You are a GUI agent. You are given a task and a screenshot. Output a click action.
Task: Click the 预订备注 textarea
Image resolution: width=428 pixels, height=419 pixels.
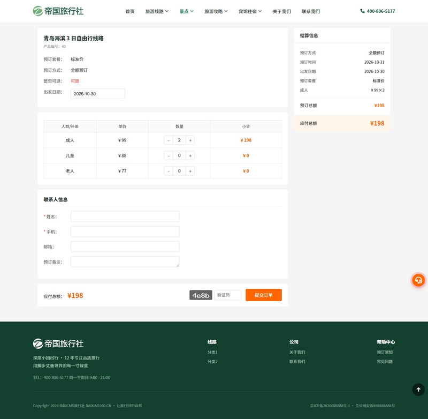(125, 261)
